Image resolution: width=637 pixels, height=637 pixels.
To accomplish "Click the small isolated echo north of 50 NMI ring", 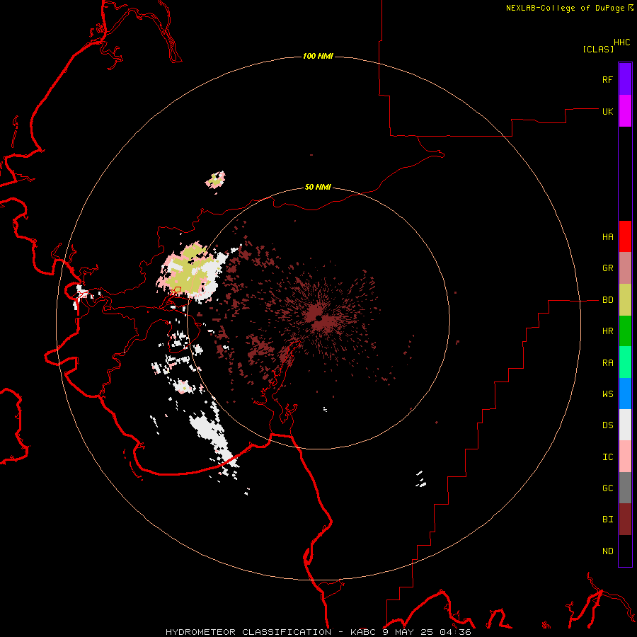I will [215, 180].
